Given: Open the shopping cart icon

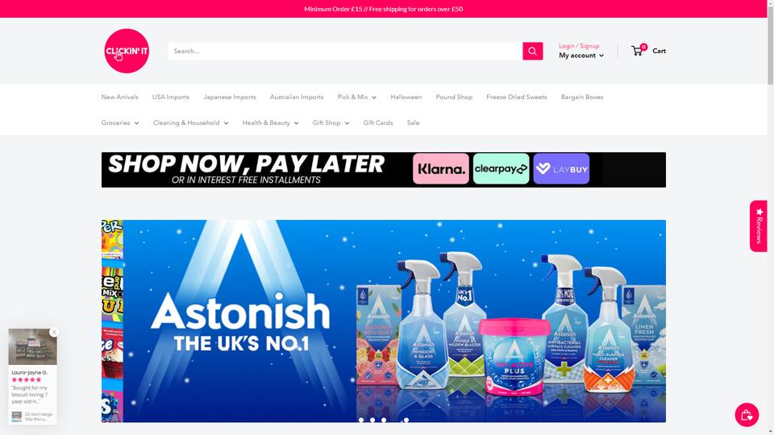Looking at the screenshot, I should [x=639, y=50].
